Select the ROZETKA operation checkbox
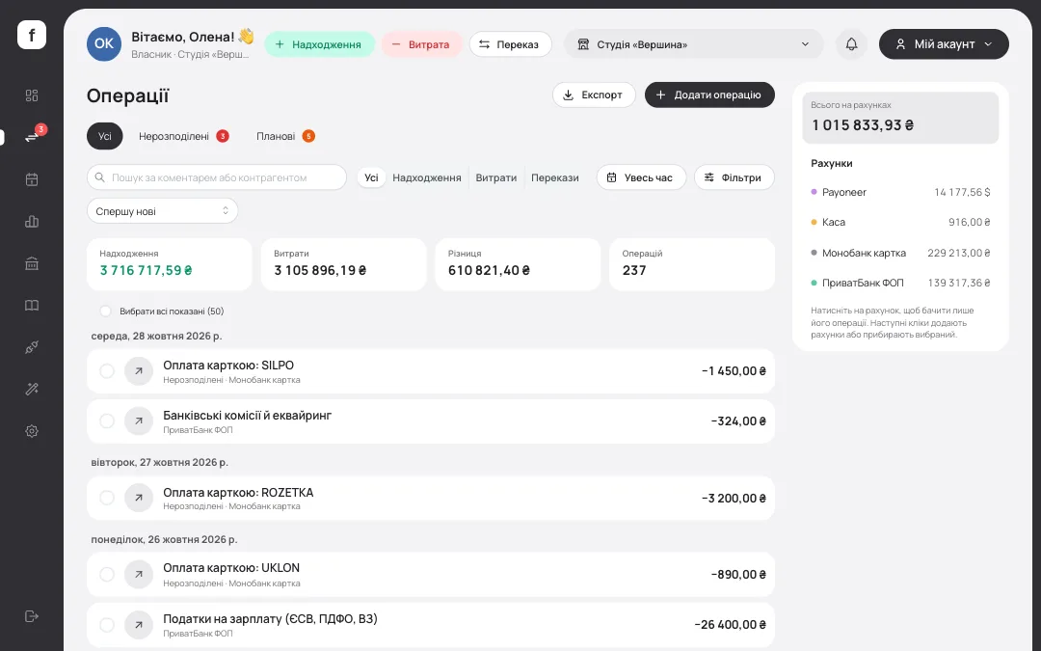Screen dimensions: 1041x651 click(107, 499)
